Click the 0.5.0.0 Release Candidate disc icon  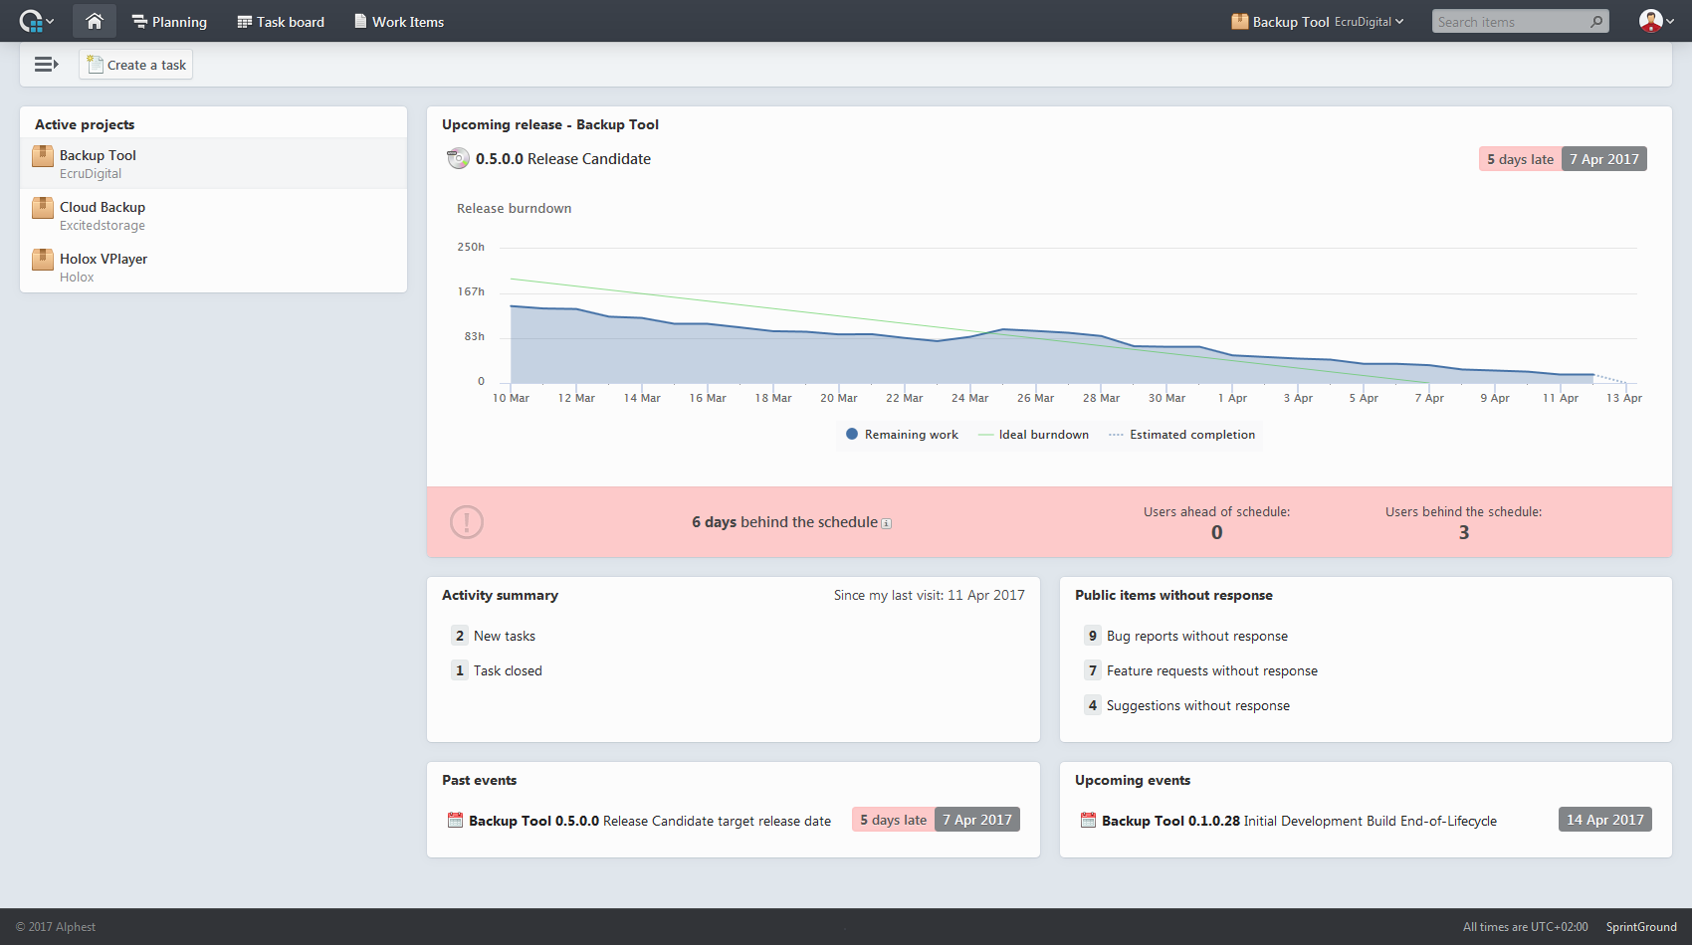(x=458, y=159)
